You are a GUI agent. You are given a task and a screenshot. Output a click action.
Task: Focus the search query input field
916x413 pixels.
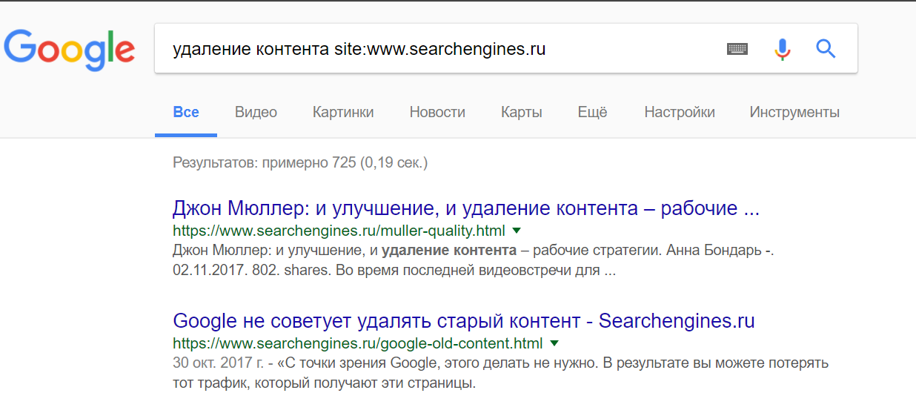[x=437, y=50]
